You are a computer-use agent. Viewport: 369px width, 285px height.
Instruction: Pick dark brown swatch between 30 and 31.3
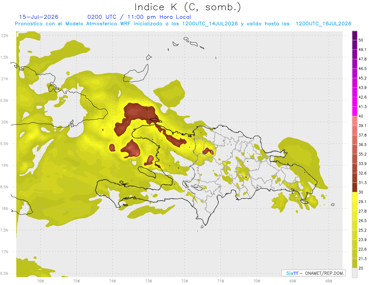355,187
